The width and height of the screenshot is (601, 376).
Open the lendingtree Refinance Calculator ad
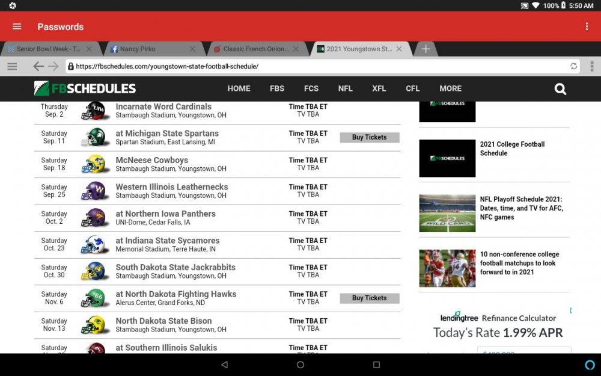click(498, 325)
